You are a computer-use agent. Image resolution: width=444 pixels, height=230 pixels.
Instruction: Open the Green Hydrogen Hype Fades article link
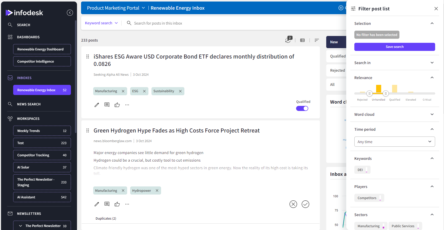click(177, 131)
